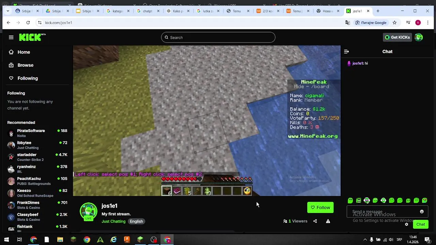Click the volume icon in system tray

pos(392,240)
